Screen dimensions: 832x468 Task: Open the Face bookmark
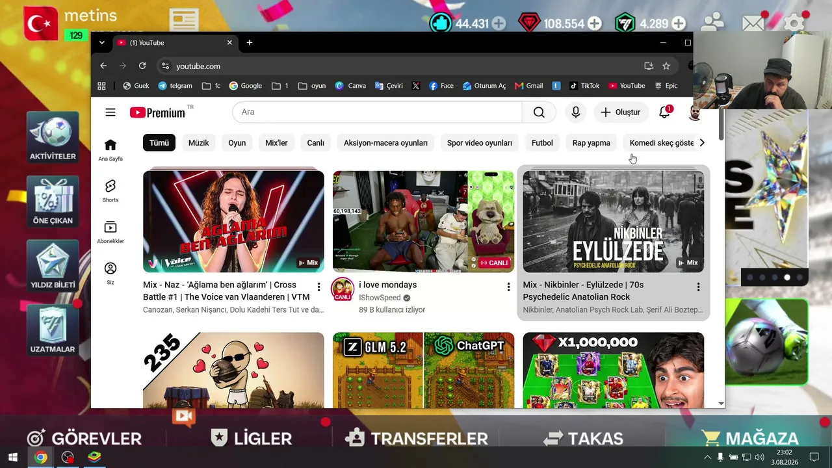pos(441,86)
